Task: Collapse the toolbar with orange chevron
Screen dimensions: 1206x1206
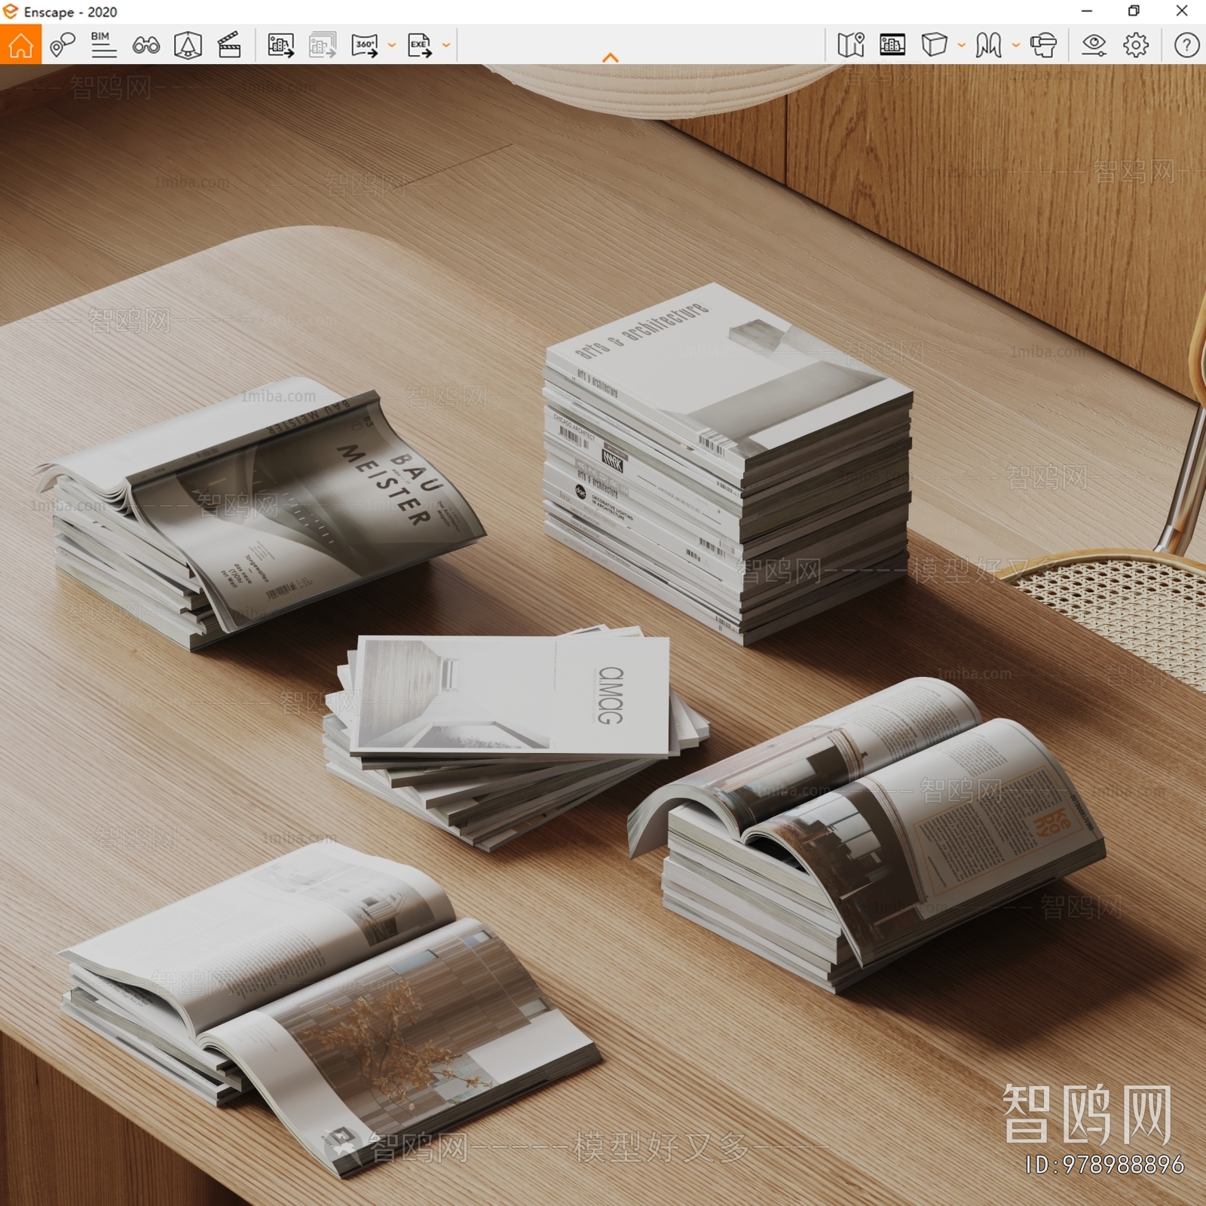Action: click(x=611, y=57)
